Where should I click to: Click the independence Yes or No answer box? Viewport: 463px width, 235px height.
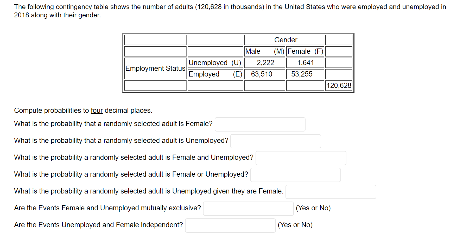[230, 225]
